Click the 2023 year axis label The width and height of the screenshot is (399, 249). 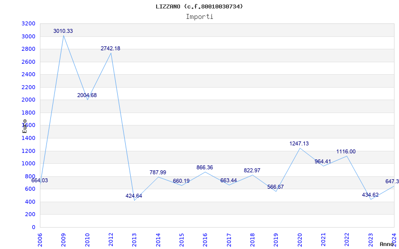pyautogui.click(x=371, y=240)
